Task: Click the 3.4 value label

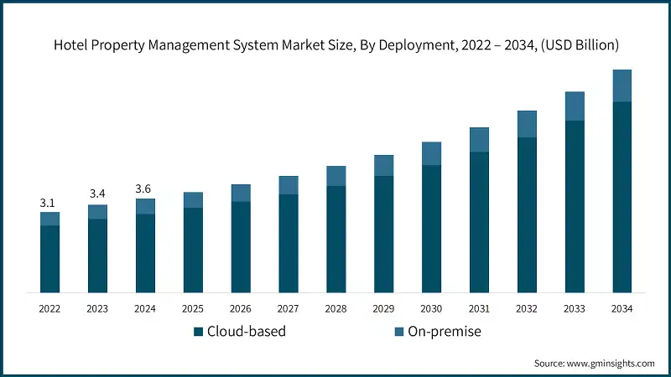Action: tap(97, 194)
